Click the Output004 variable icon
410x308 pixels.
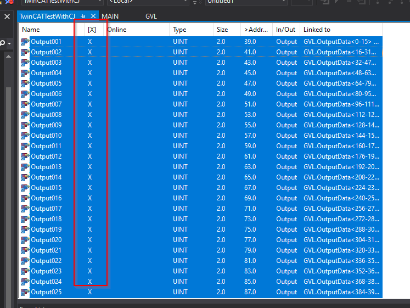pyautogui.click(x=25, y=73)
